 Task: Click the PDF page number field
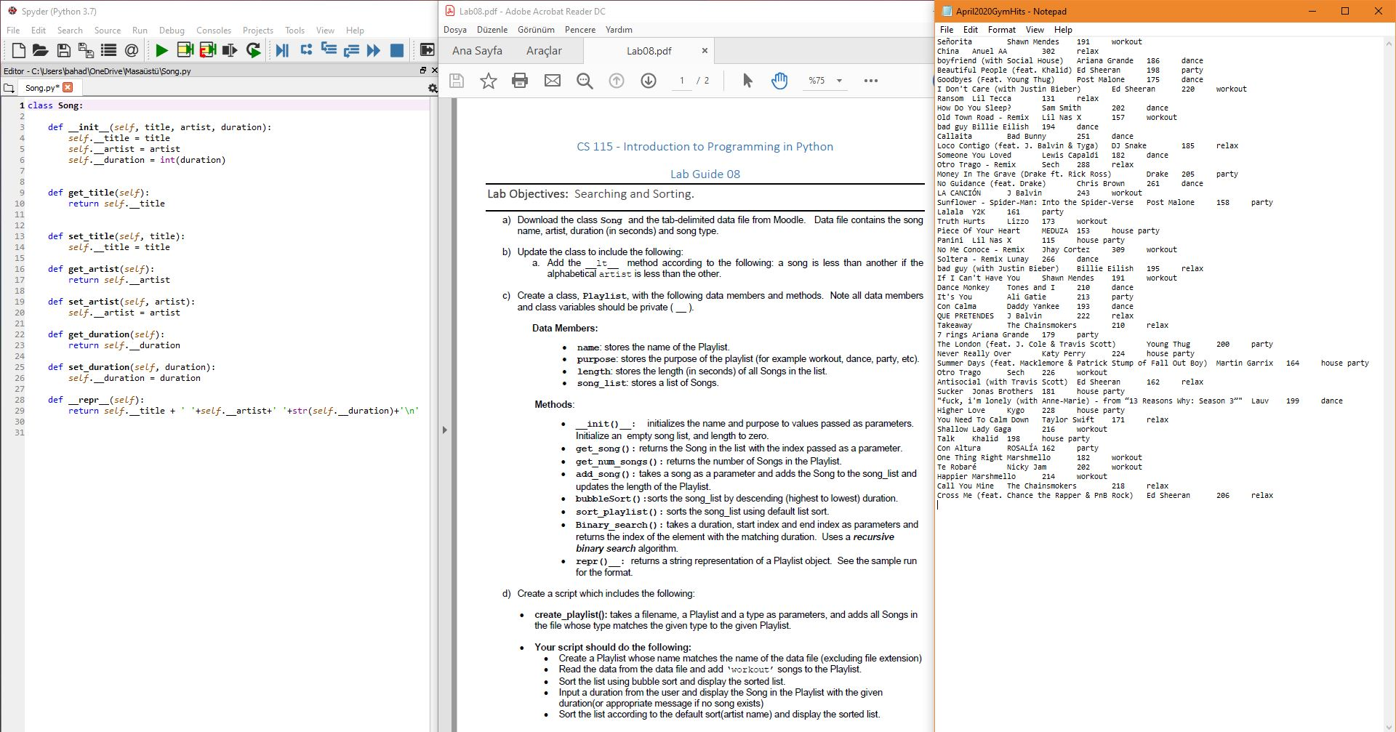[x=682, y=81]
